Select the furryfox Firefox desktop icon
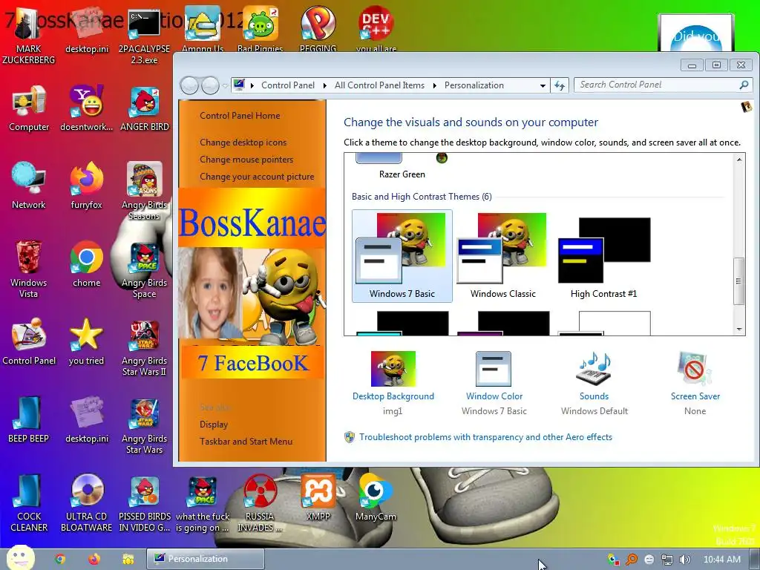This screenshot has width=760, height=570. [86, 185]
